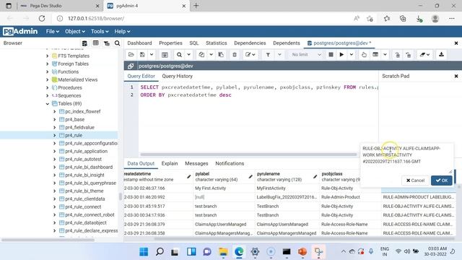462x260 pixels.
Task: Switch to the SQL tab
Action: (194, 43)
